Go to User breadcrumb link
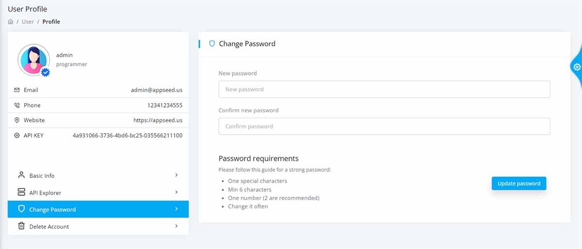 pos(28,22)
